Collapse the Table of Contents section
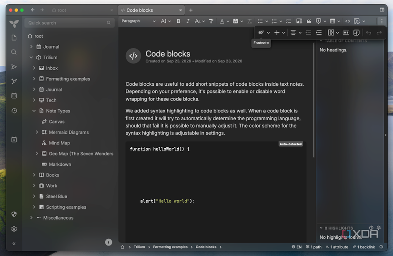Viewport: 393px width, 256px height. click(321, 41)
